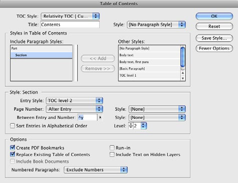Click the Title field containing Contents

70,25
